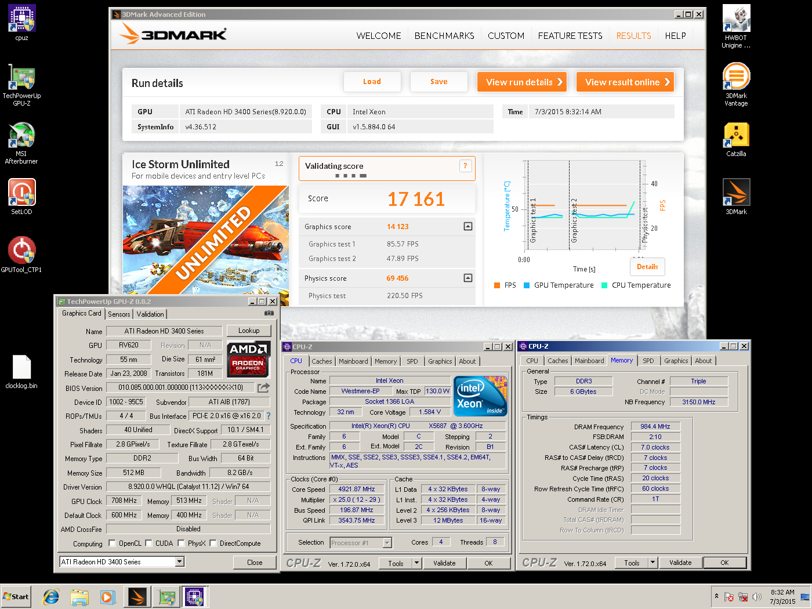Switch to Caches tab in left CPU-Z

(322, 361)
